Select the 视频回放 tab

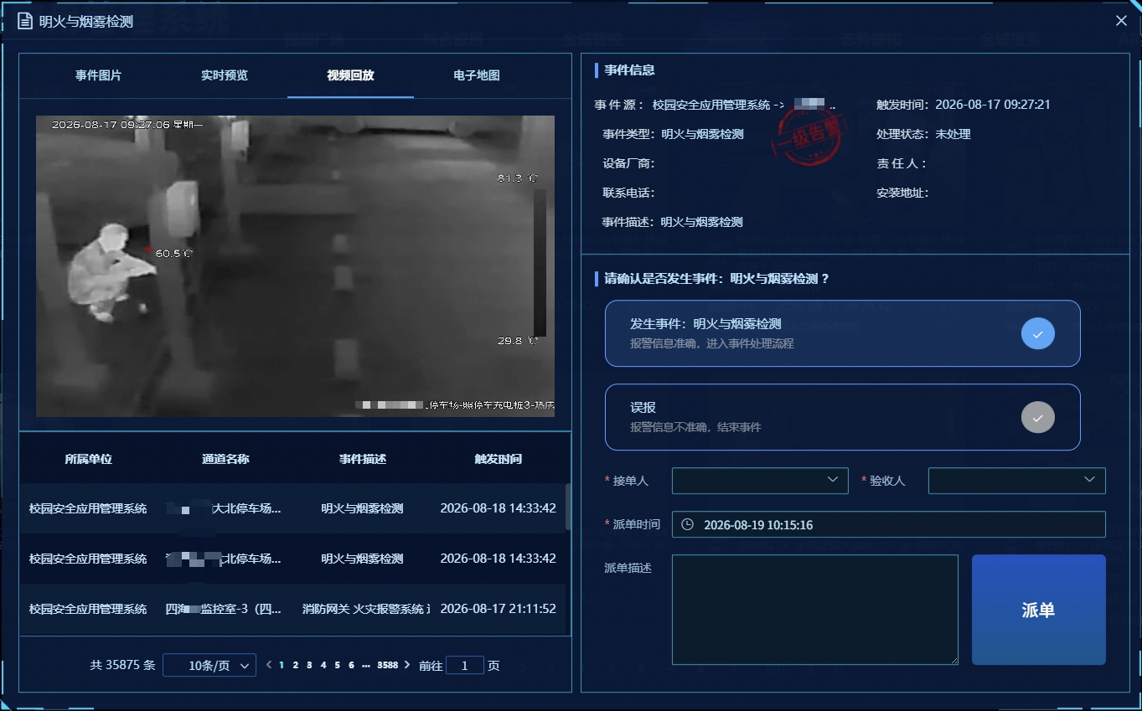click(x=350, y=75)
